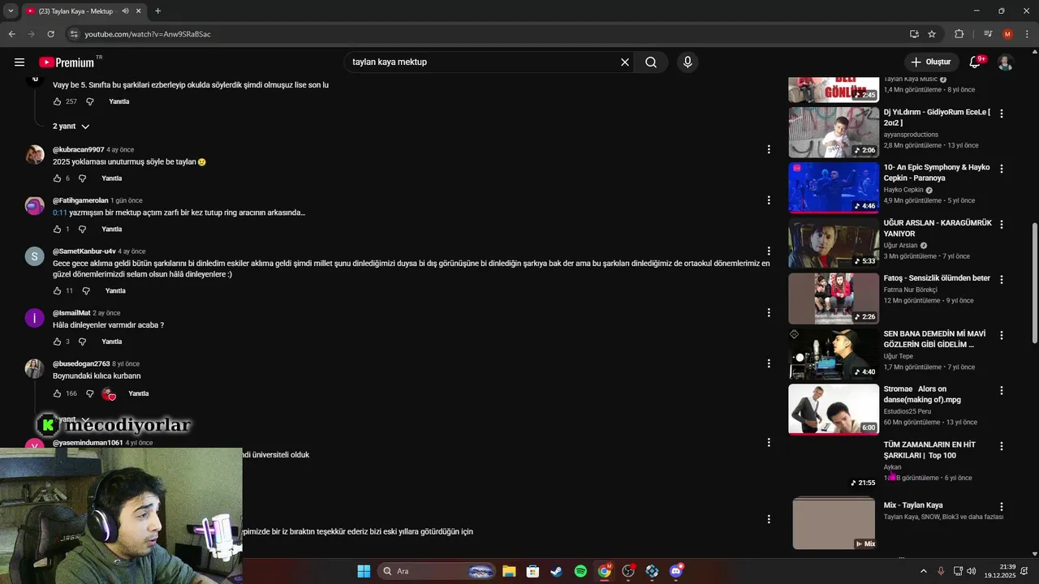This screenshot has width=1039, height=584.
Task: Clear the search box text with X
Action: (625, 62)
